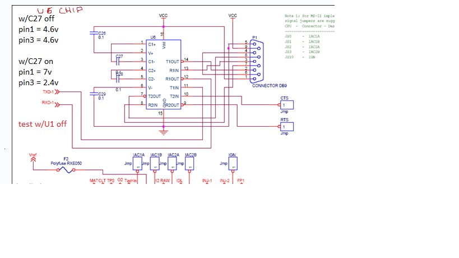Viewport: 459px width, 258px height.
Task: Click the "CONNECTOR DB9" label
Action: pos(270,86)
